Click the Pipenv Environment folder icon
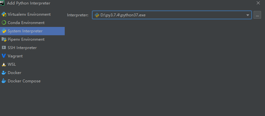The image size is (265, 116). point(4,39)
